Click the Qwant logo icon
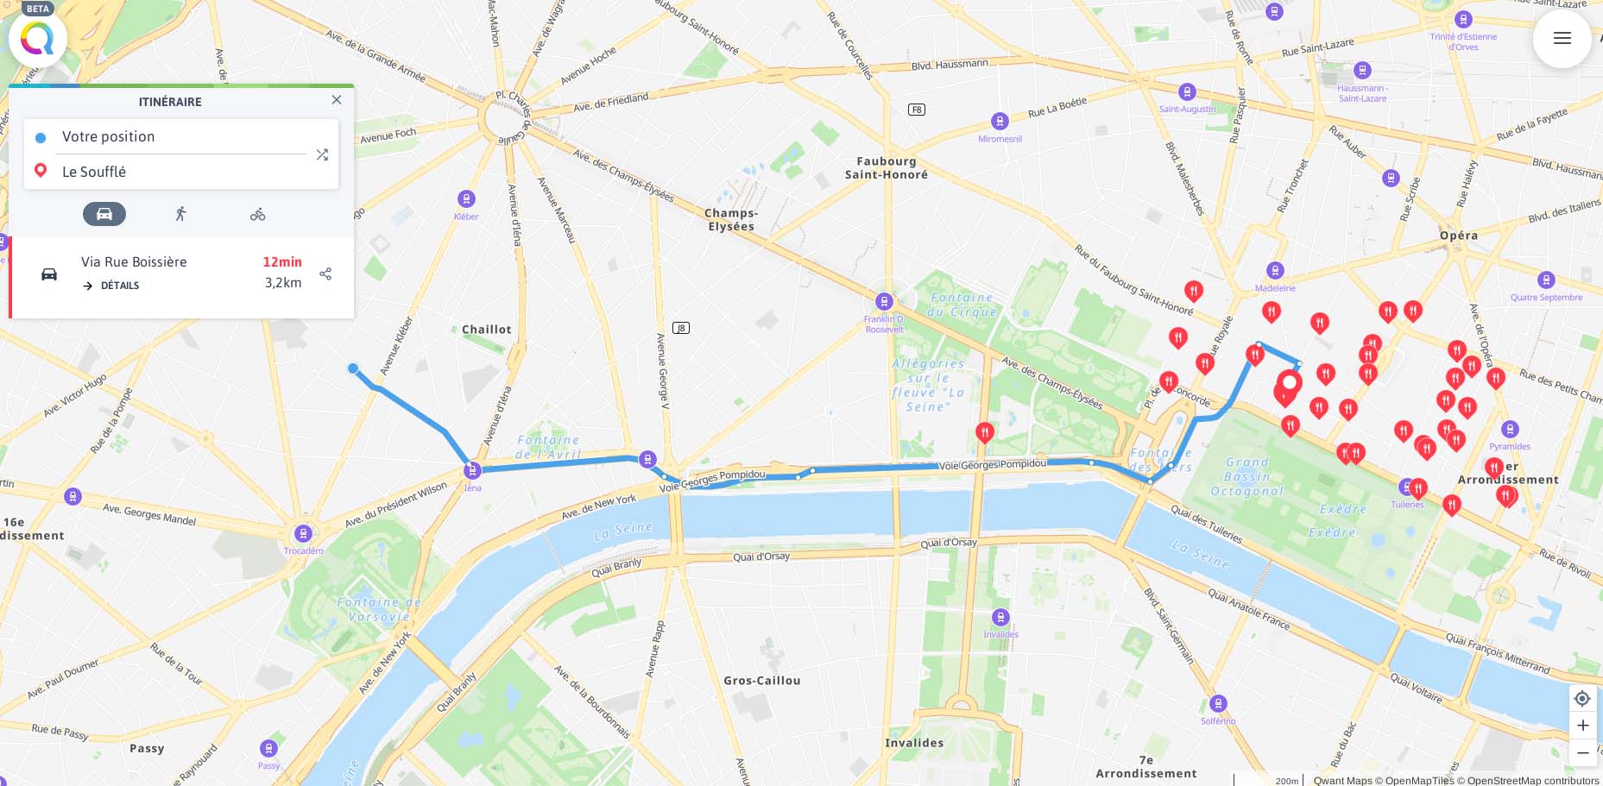The height and width of the screenshot is (786, 1603). (37, 38)
